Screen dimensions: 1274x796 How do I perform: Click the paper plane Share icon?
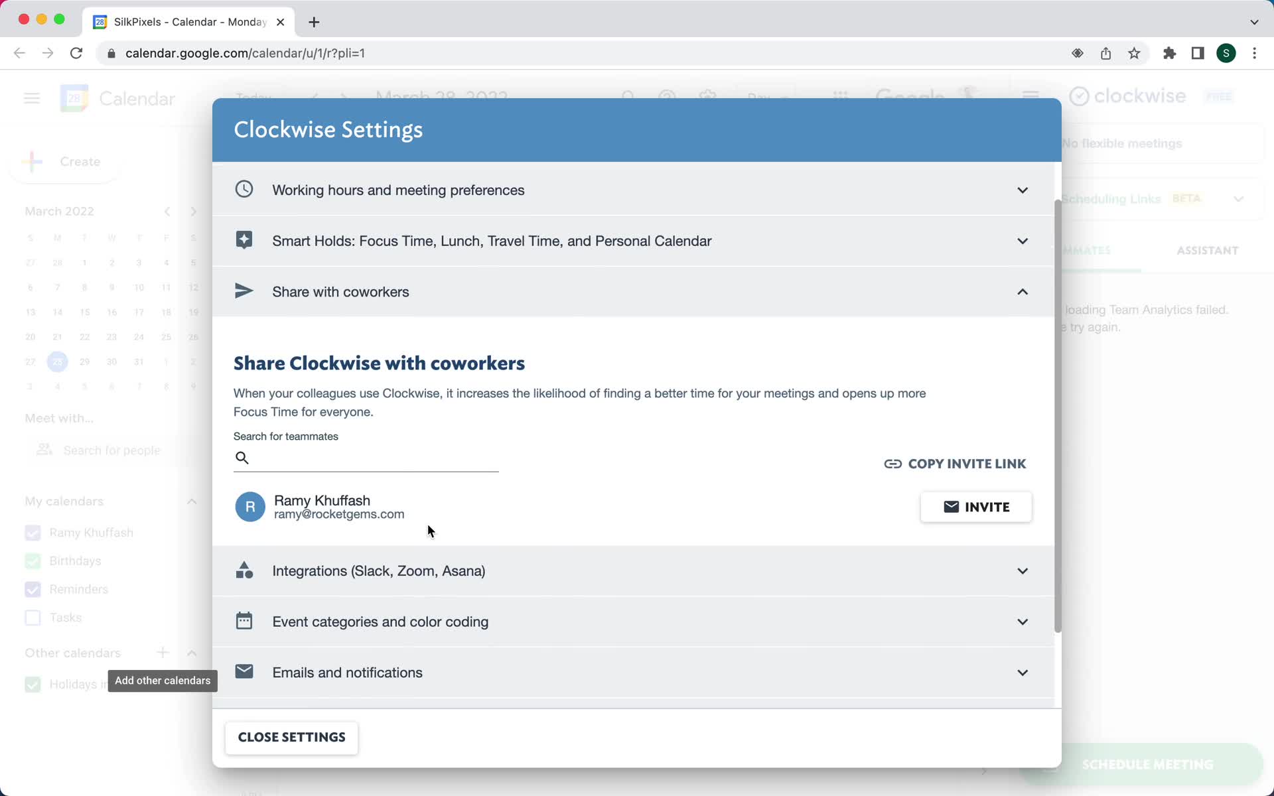(x=244, y=291)
